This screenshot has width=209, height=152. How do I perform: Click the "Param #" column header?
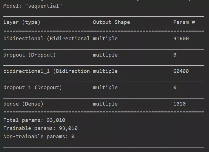click(184, 22)
